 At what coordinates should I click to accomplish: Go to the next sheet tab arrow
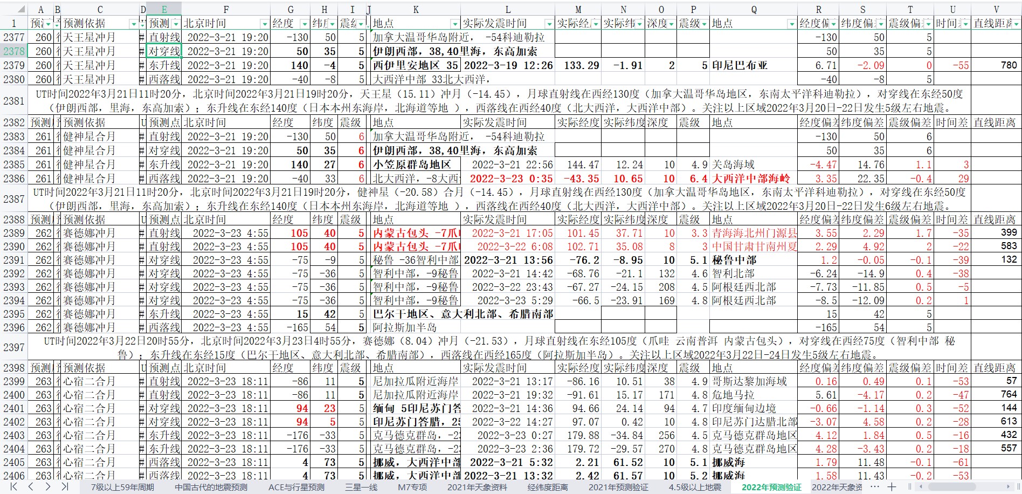48,486
